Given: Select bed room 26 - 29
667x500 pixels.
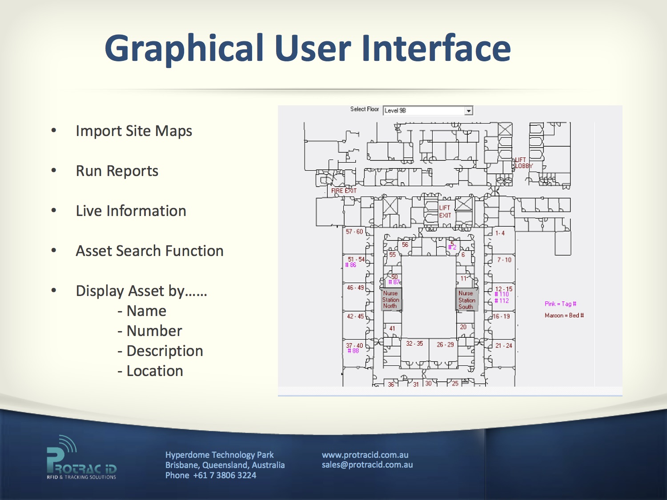Looking at the screenshot, I should 445,345.
